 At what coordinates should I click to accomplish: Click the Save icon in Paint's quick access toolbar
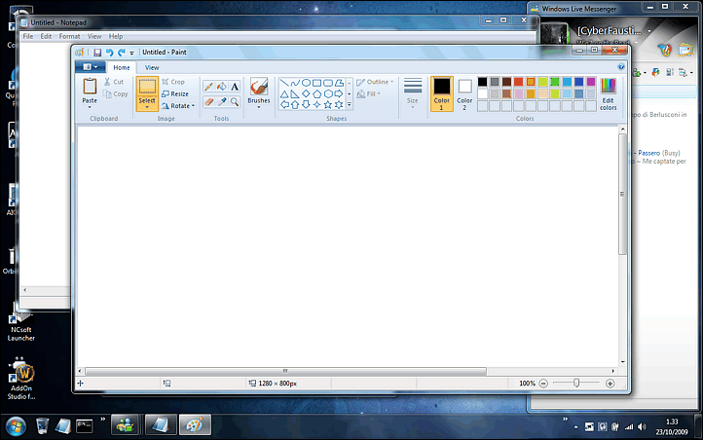[97, 53]
